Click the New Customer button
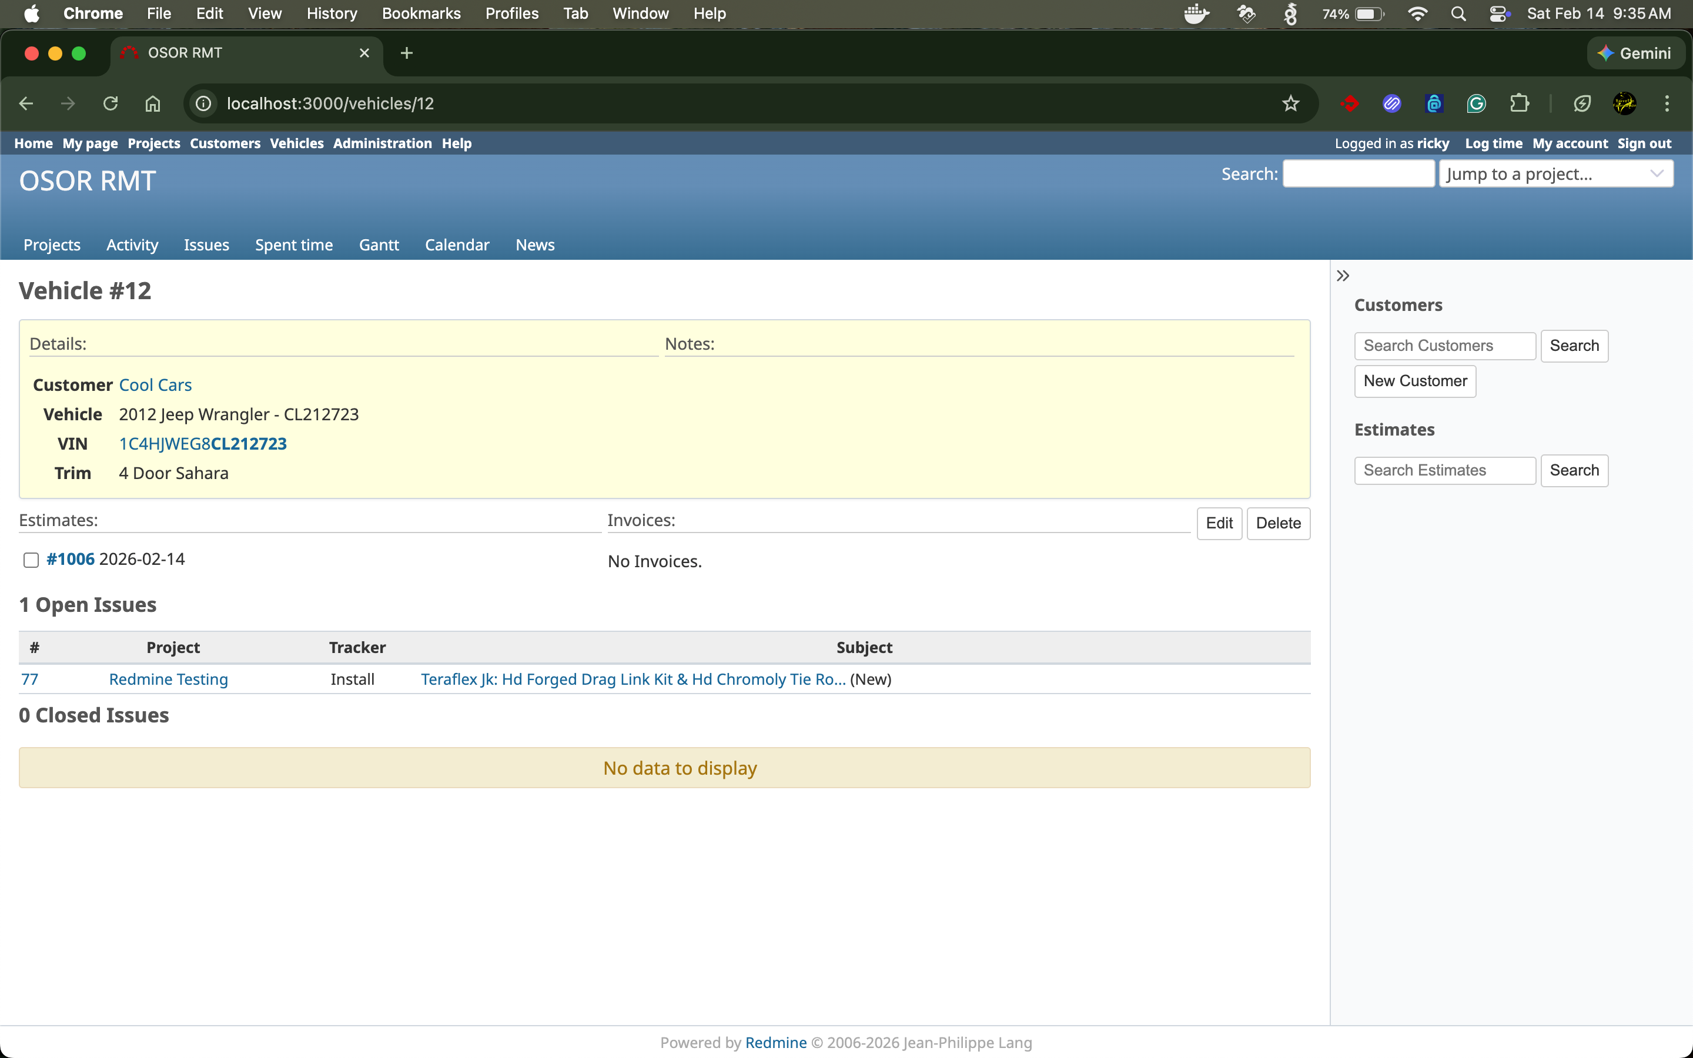Viewport: 1693px width, 1058px height. click(x=1414, y=381)
